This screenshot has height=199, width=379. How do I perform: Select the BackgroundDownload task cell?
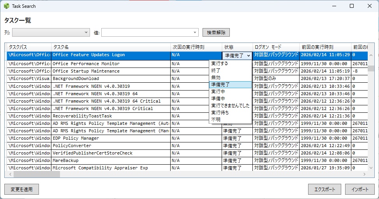111,79
